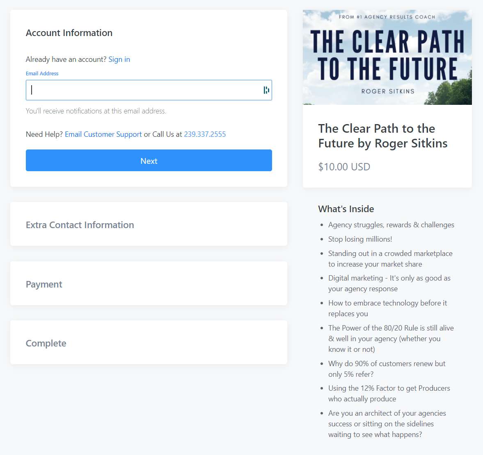Expand the Complete section
The height and width of the screenshot is (455, 483).
coord(46,343)
